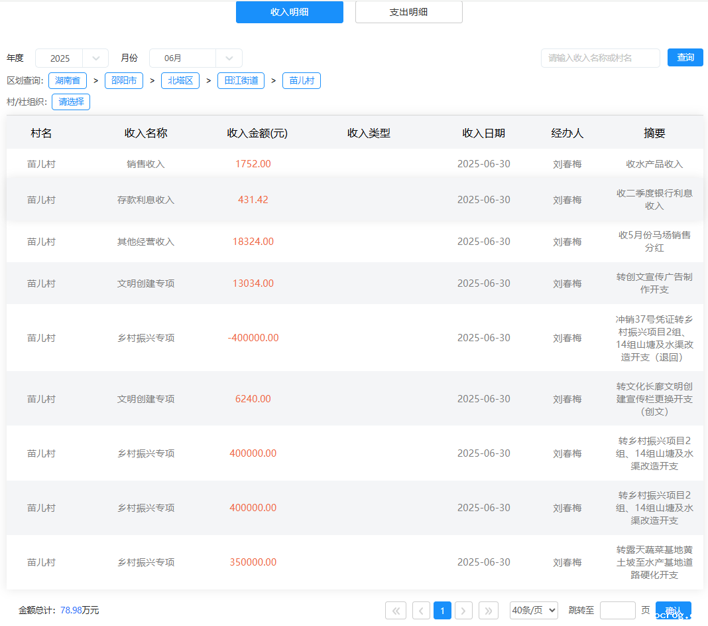The image size is (708, 626).
Task: Switch to the 支出明细 tab
Action: click(x=408, y=12)
